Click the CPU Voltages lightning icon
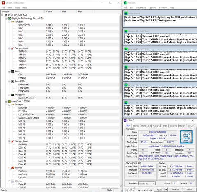 click(13, 105)
